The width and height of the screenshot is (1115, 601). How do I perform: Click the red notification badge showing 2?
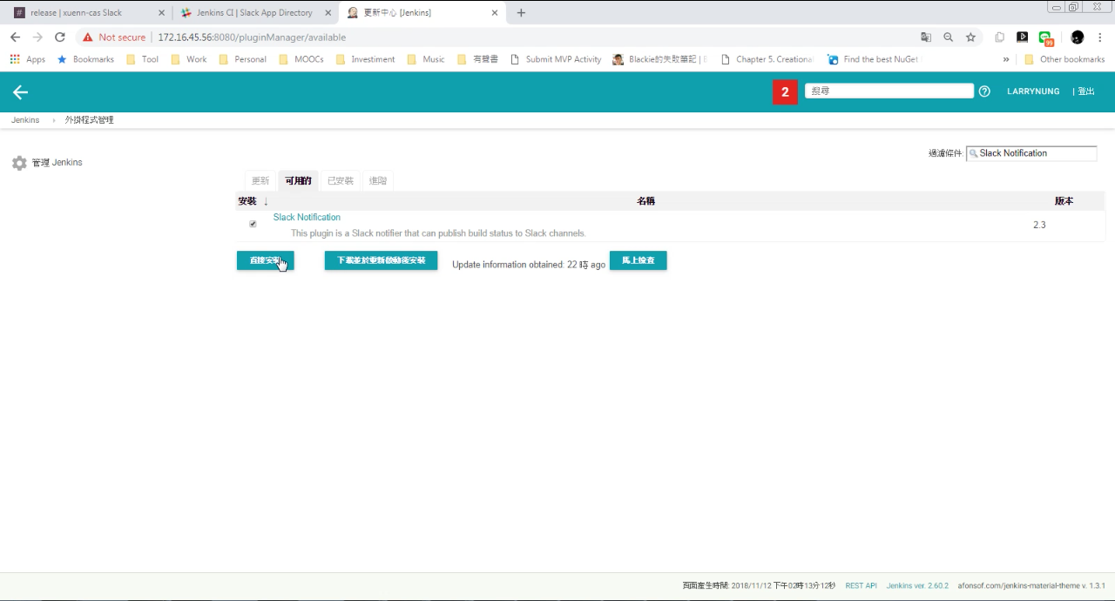pyautogui.click(x=785, y=91)
